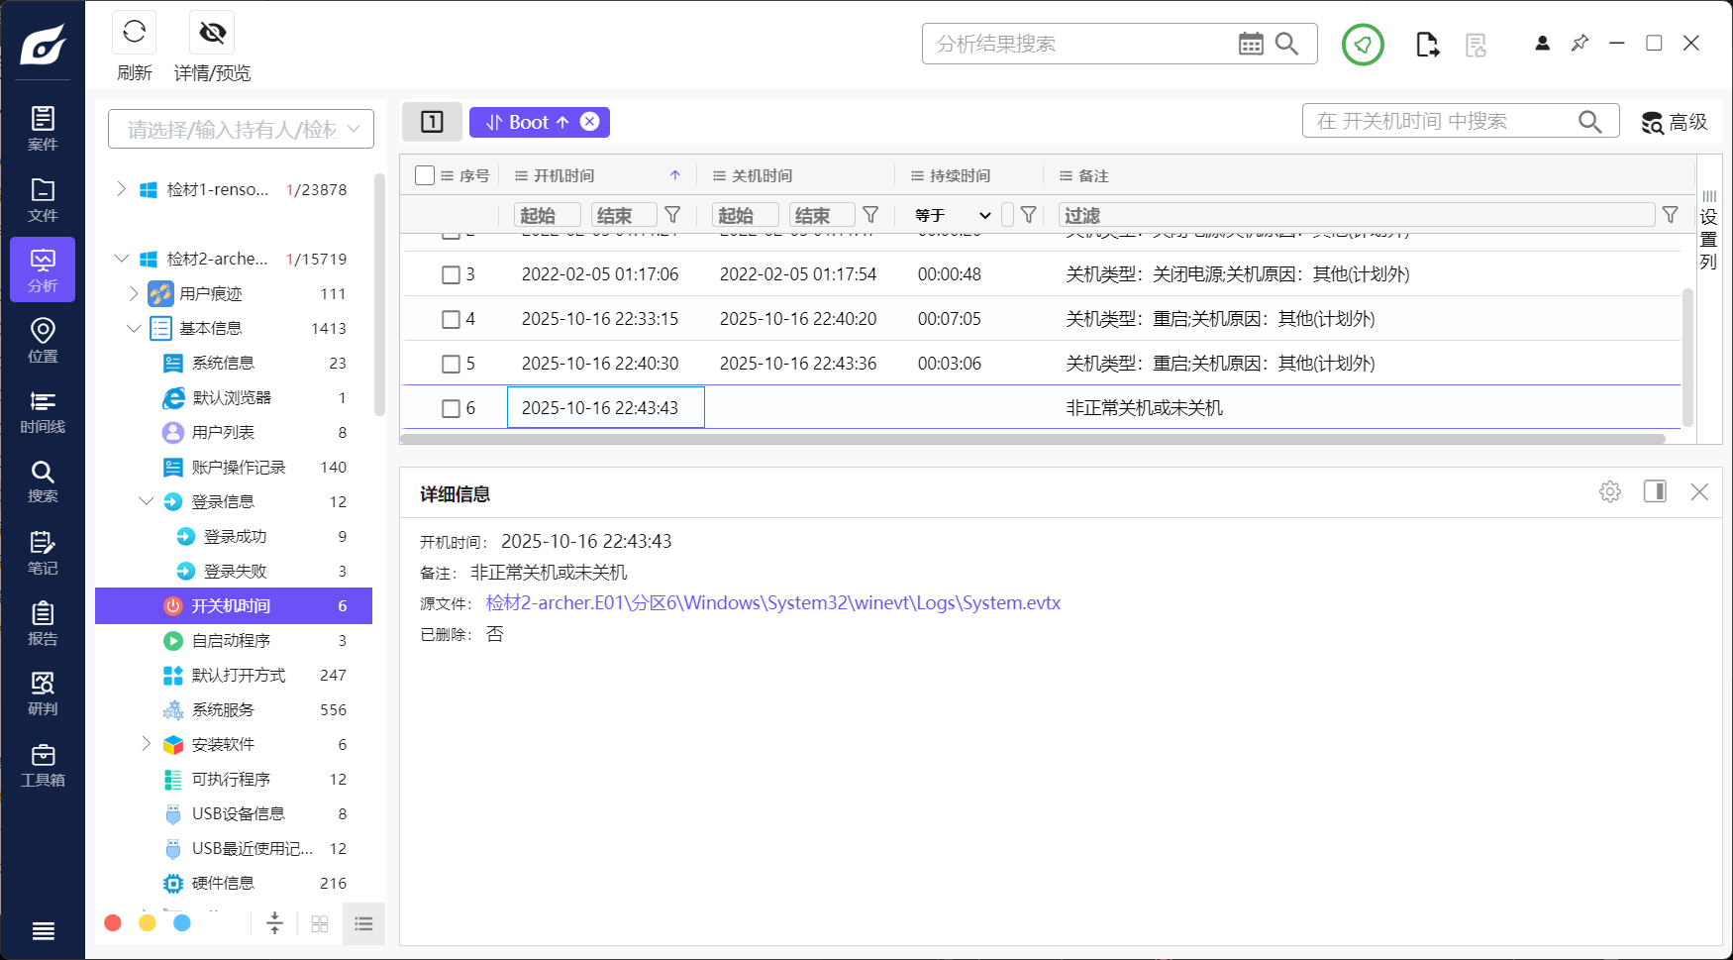Screen dimensions: 1733x960
Task: Open the 工具箱 (Toolbox) panel
Action: coord(43,764)
